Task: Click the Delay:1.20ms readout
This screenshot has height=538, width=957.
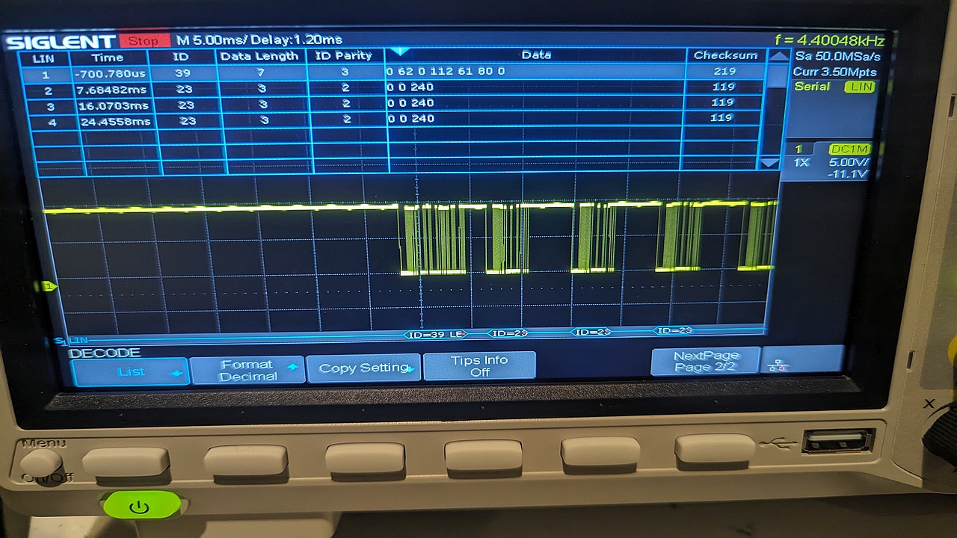Action: pyautogui.click(x=297, y=40)
